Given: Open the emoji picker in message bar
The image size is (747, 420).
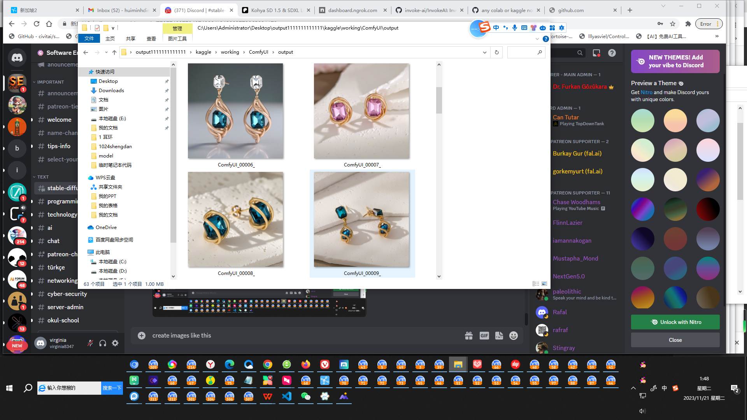Looking at the screenshot, I should point(514,336).
